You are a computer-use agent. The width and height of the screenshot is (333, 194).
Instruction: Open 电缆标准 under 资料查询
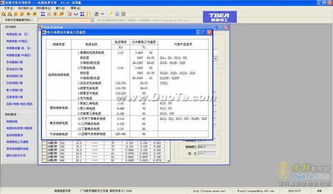point(12,121)
